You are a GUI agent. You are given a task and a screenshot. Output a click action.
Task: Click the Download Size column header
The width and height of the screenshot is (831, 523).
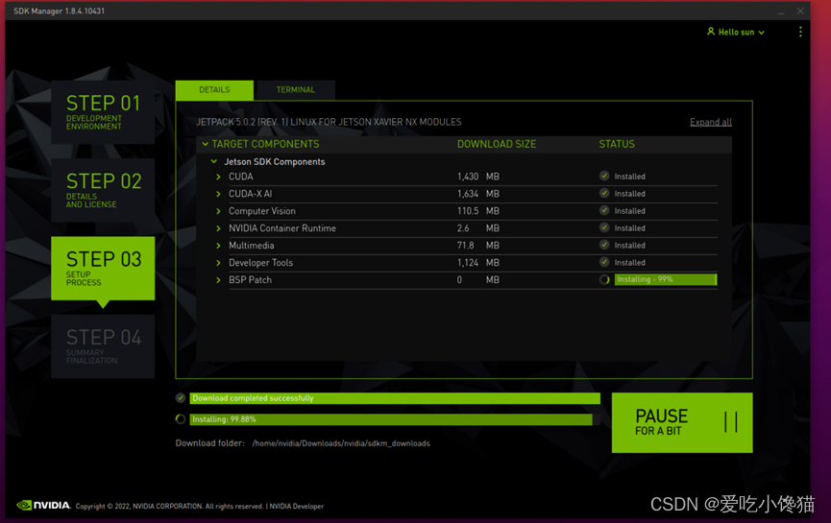coord(497,144)
